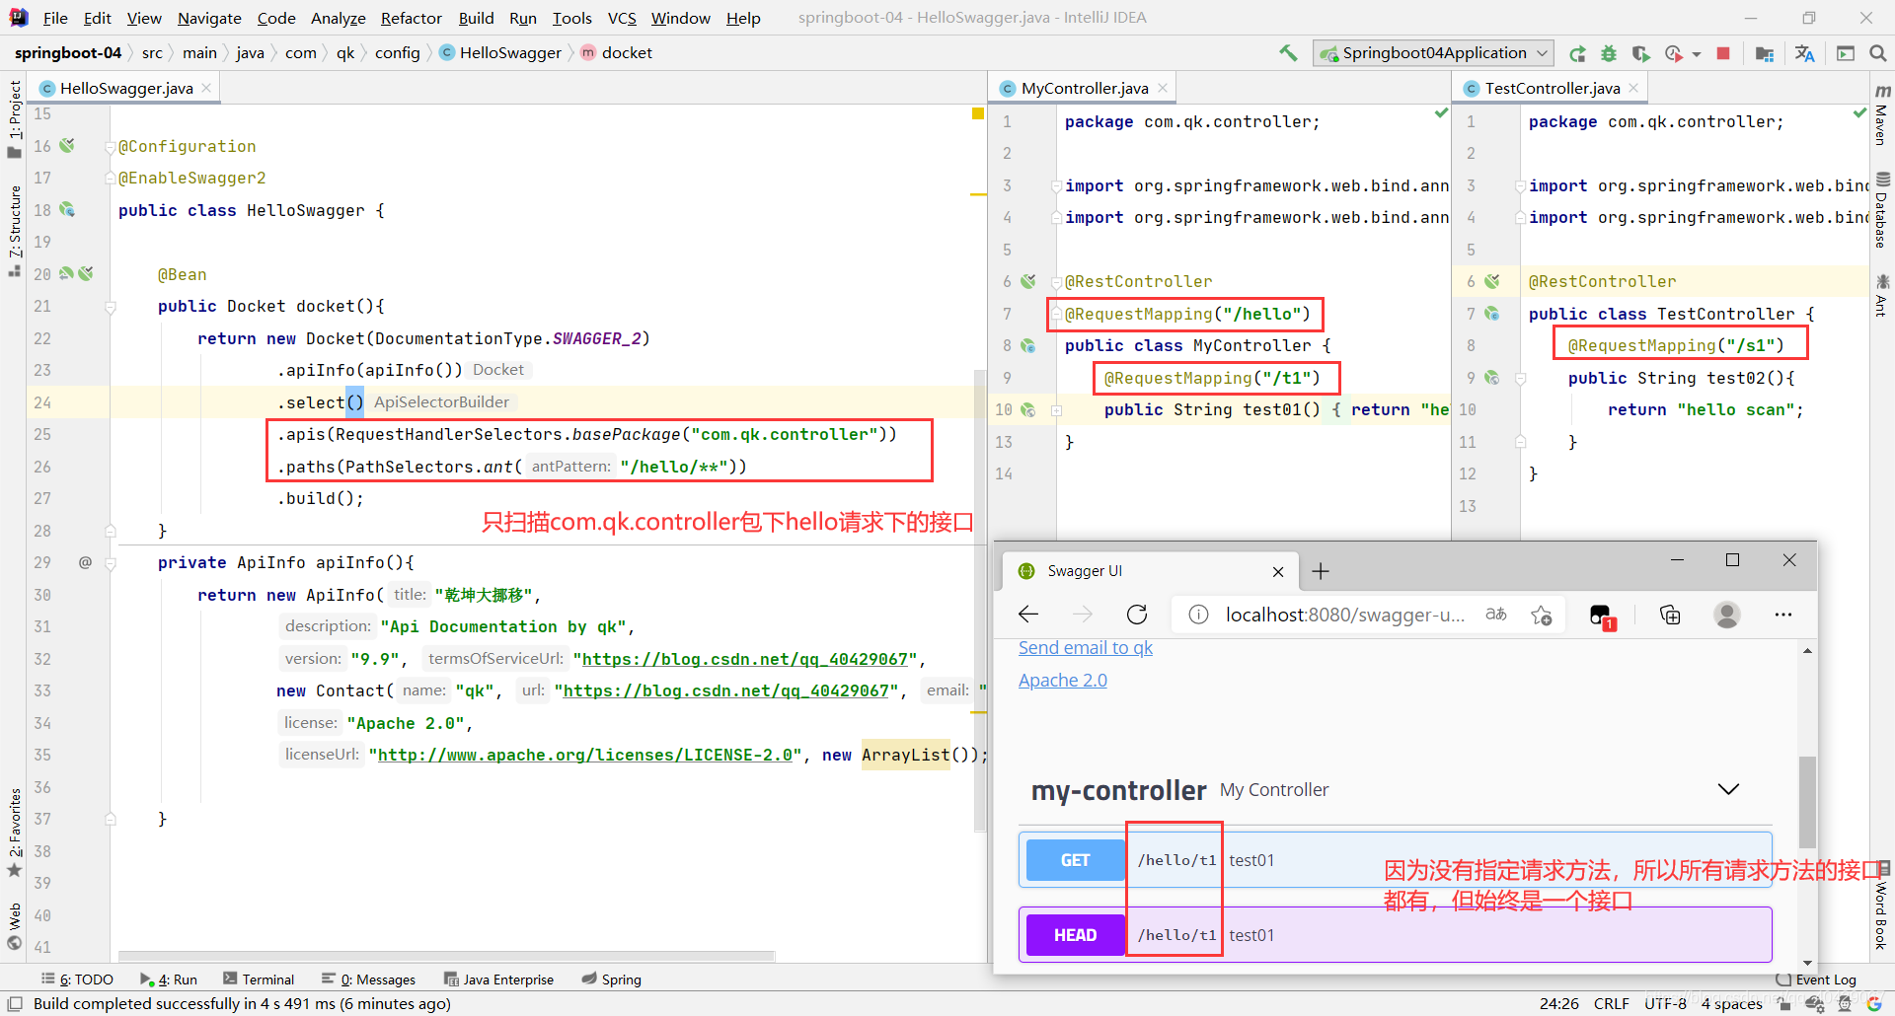1895x1016 pixels.
Task: Open the Project tool window strip button
Action: (14, 118)
